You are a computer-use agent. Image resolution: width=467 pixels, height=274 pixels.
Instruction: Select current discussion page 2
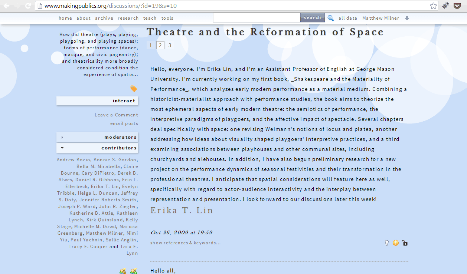pos(160,45)
